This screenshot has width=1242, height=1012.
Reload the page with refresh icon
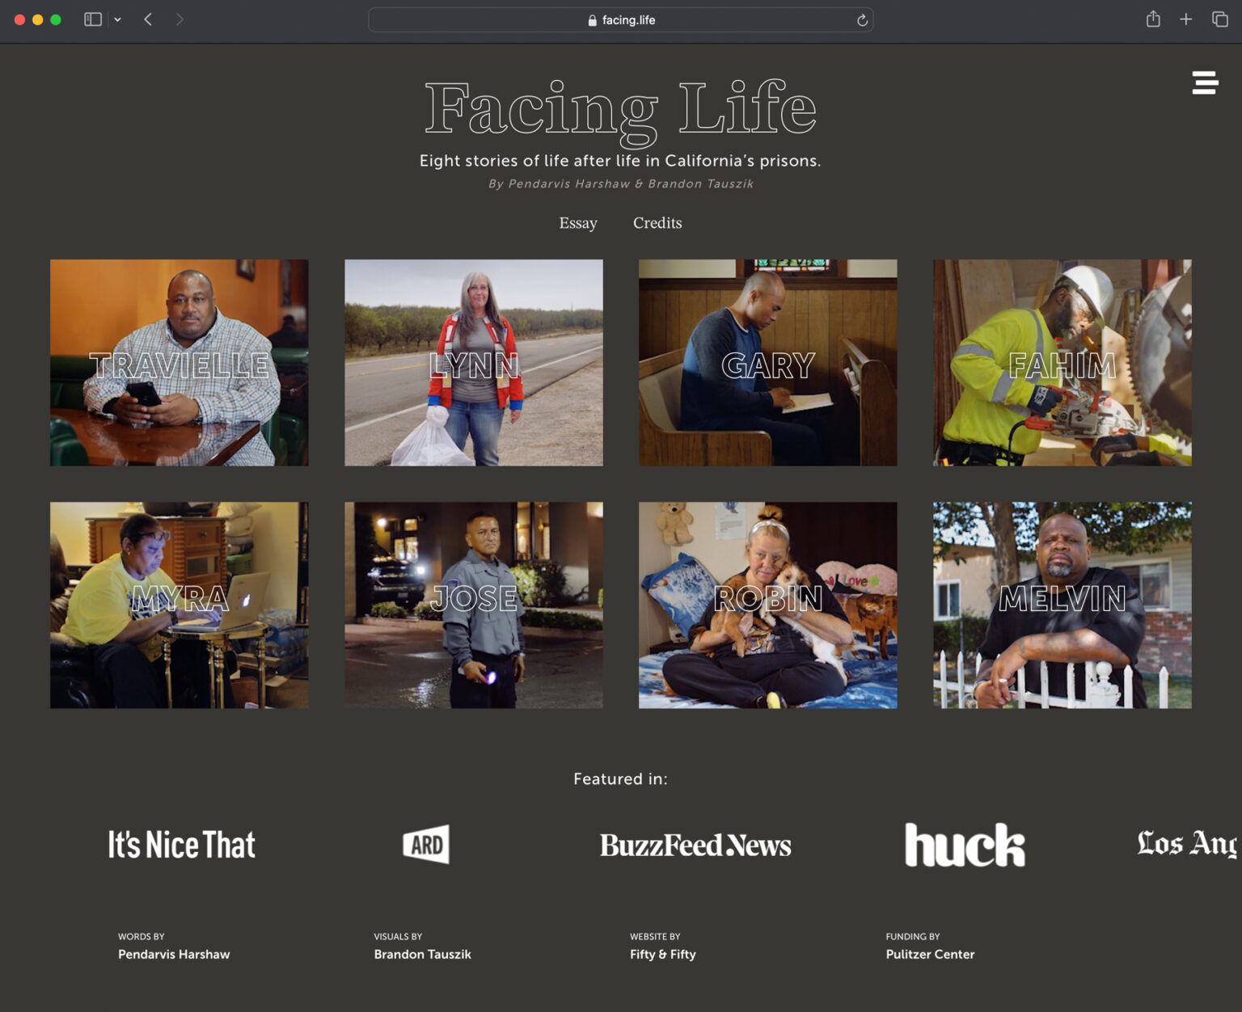point(862,20)
